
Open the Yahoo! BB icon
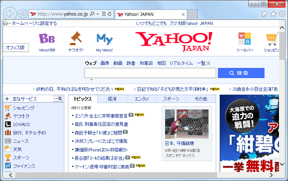point(47,38)
